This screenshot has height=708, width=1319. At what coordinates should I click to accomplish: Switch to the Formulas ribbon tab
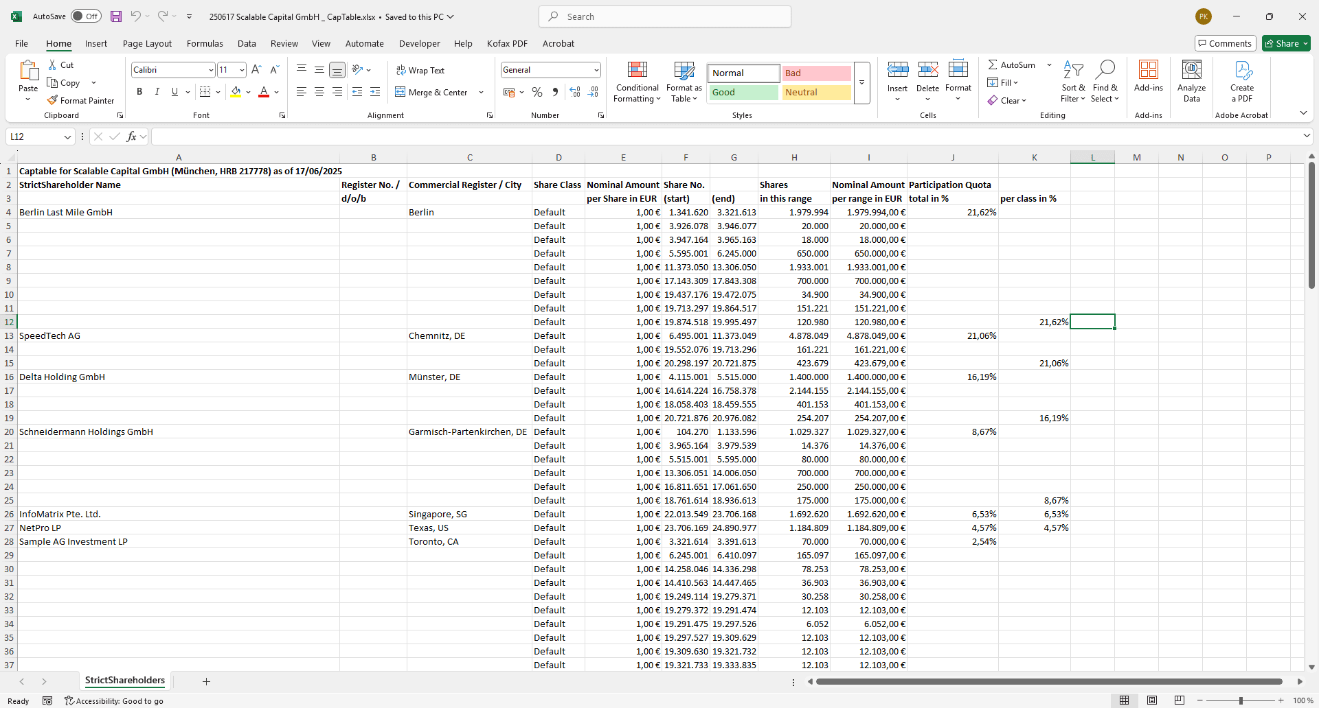[205, 43]
